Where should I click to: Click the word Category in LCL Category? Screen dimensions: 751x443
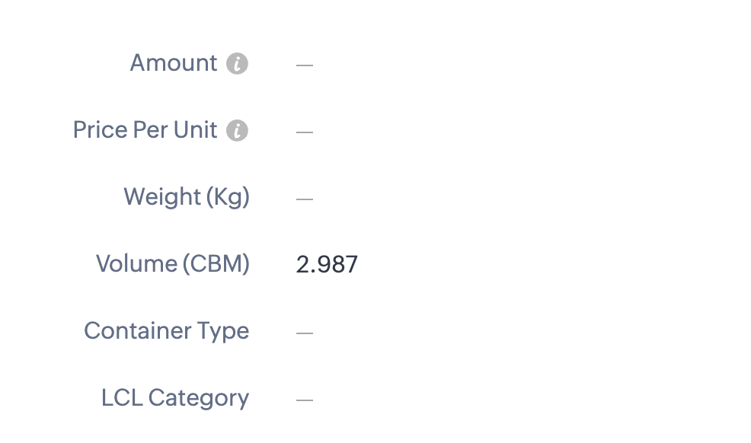tap(199, 398)
